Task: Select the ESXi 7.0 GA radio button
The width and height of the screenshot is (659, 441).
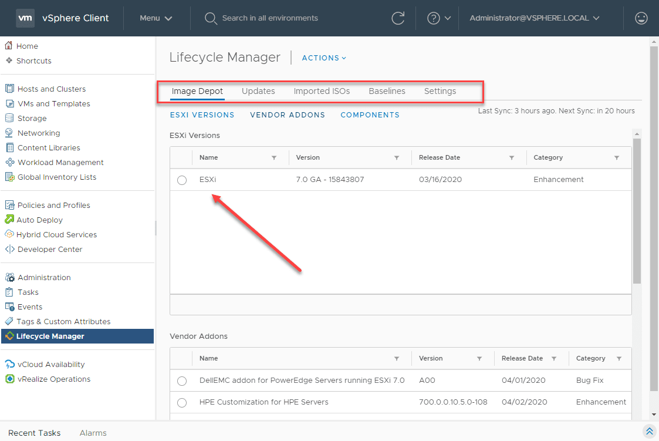Action: (x=182, y=180)
